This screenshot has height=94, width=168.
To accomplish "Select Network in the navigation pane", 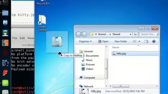I will pyautogui.click(x=86, y=86).
